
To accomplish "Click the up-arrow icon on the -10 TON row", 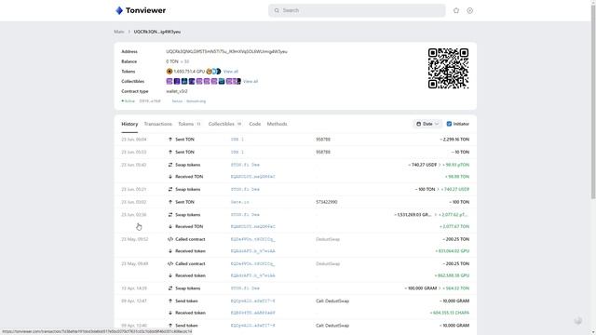I will [x=170, y=152].
